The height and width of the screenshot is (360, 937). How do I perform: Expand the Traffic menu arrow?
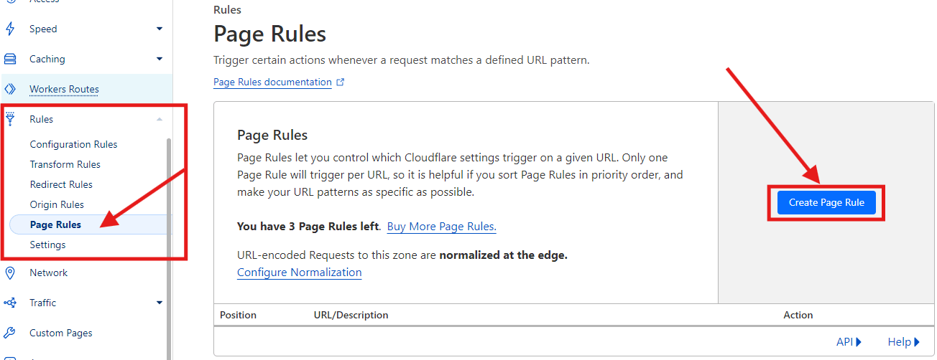pyautogui.click(x=160, y=303)
